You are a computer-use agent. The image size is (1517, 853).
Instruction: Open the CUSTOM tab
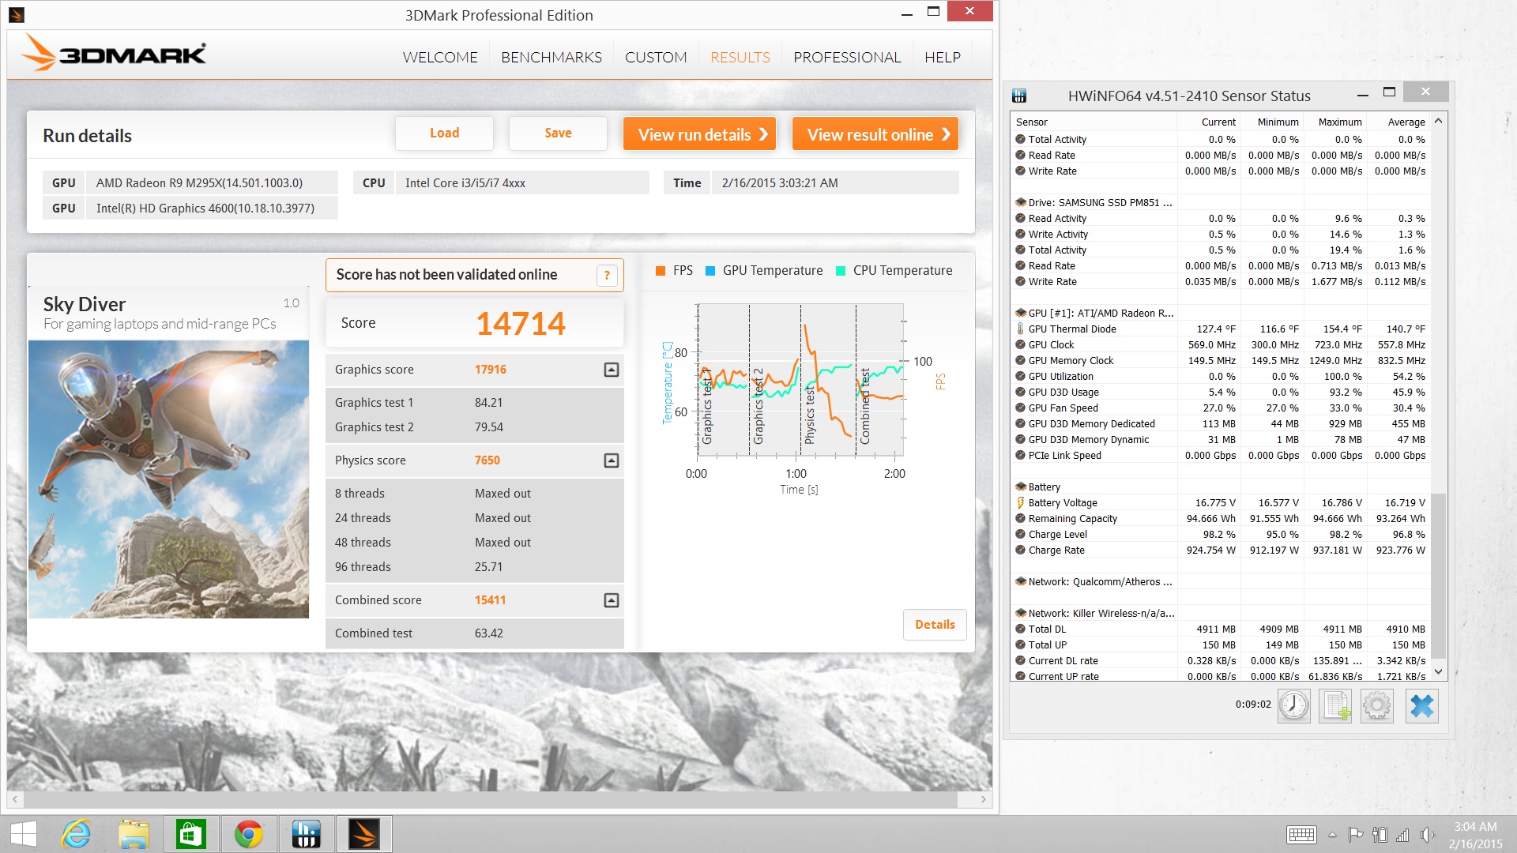[x=656, y=57]
